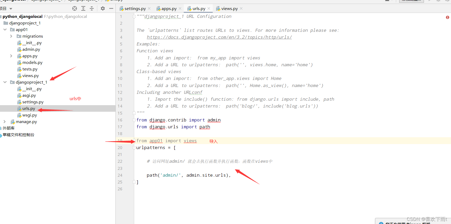Image resolution: width=451 pixels, height=224 pixels.
Task: Close the apps.py tab
Action: pyautogui.click(x=180, y=8)
